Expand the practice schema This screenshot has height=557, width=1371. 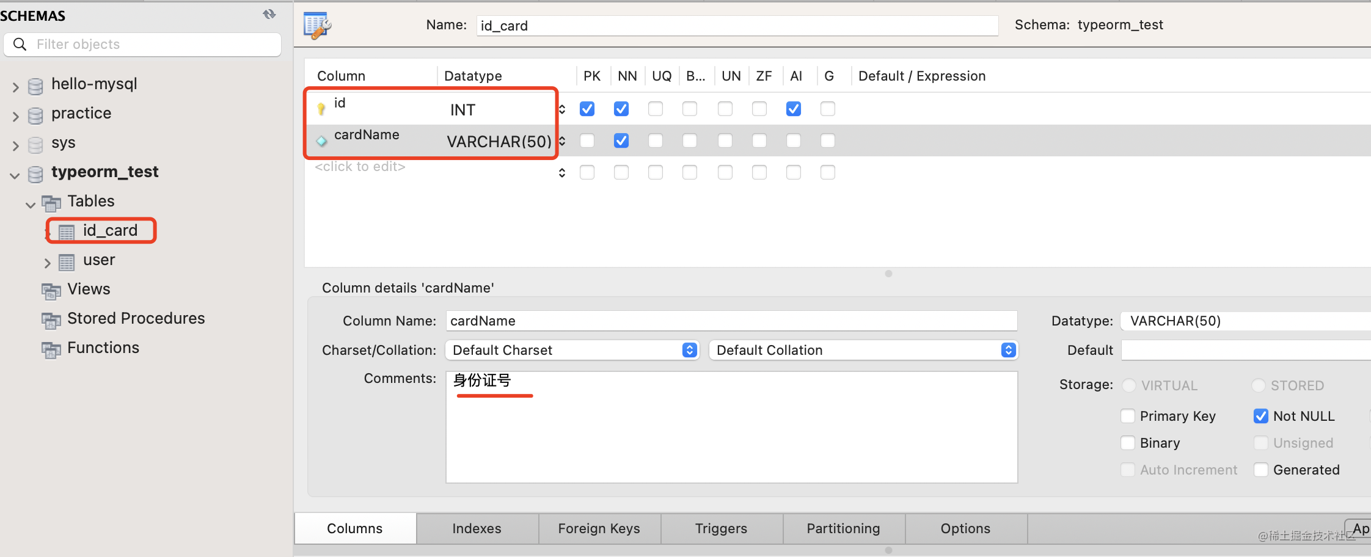pos(16,116)
